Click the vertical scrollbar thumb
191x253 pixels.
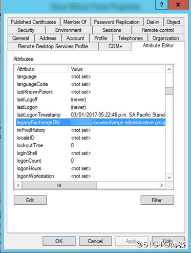pyautogui.click(x=169, y=91)
